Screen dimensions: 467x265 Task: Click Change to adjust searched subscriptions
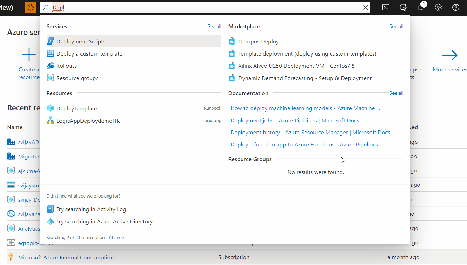(116, 237)
